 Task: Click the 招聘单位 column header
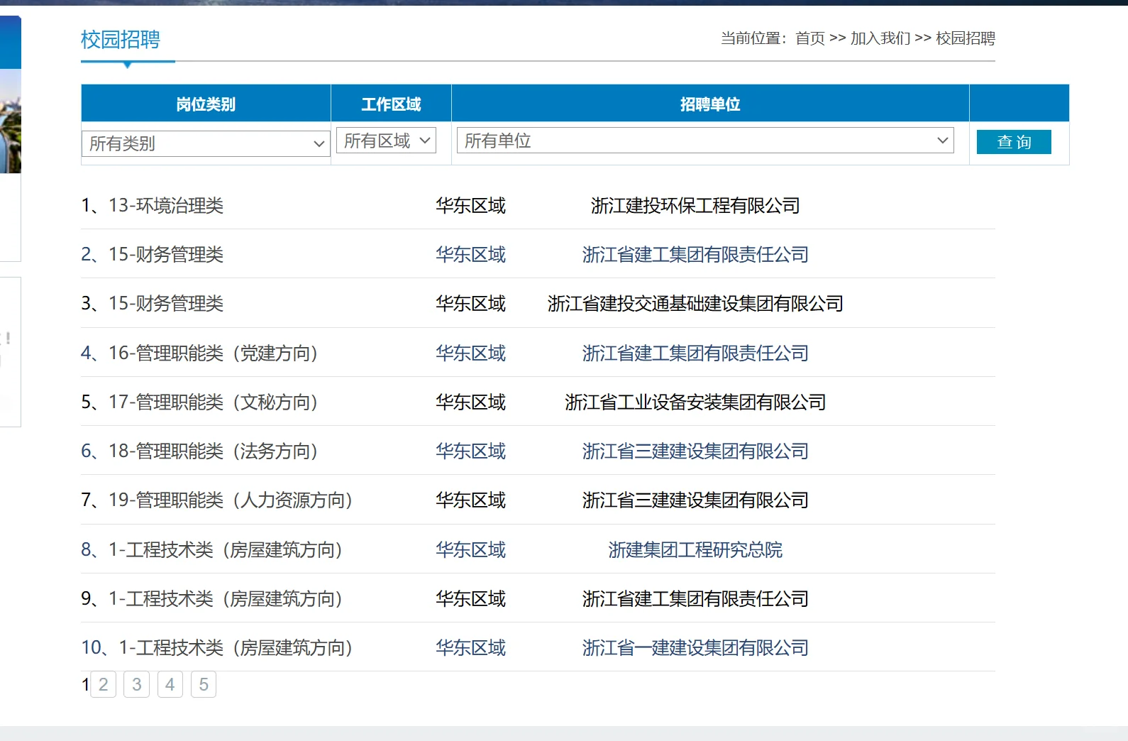(710, 104)
